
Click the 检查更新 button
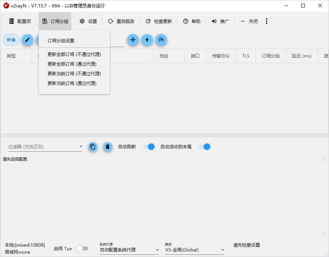tap(158, 21)
